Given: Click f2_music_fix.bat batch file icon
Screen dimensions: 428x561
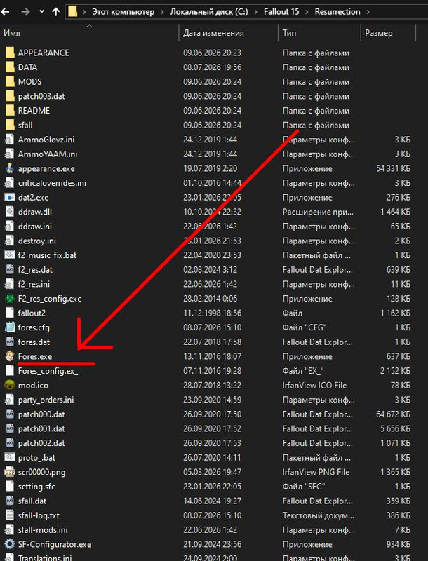Looking at the screenshot, I should [x=10, y=255].
